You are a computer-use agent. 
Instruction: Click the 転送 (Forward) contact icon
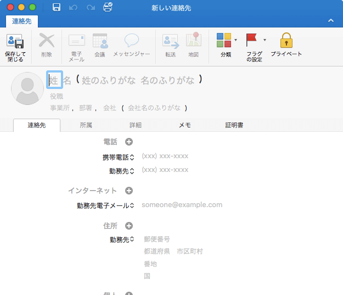[171, 41]
